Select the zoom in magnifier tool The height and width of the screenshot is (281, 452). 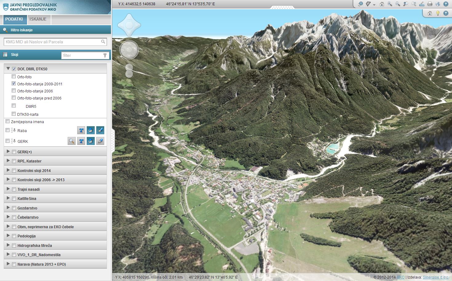click(x=390, y=4)
